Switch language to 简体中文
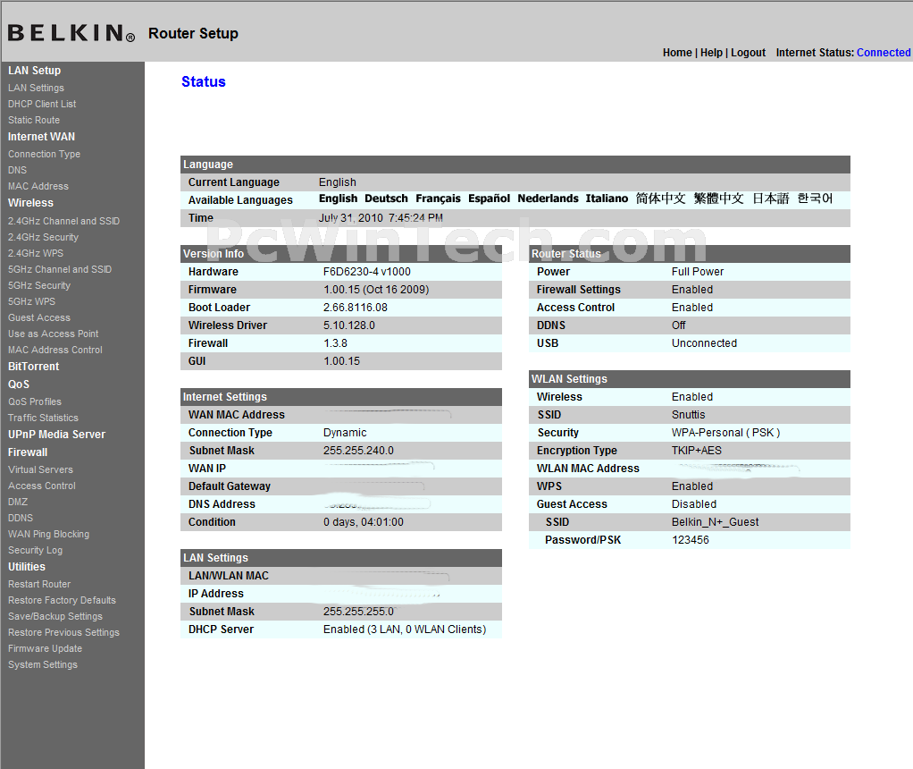The image size is (913, 769). click(x=660, y=199)
